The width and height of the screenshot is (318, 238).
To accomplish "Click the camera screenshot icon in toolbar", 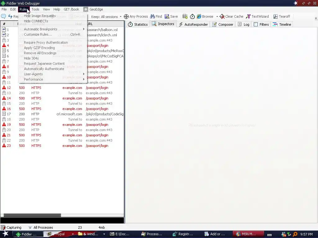I will (185, 16).
